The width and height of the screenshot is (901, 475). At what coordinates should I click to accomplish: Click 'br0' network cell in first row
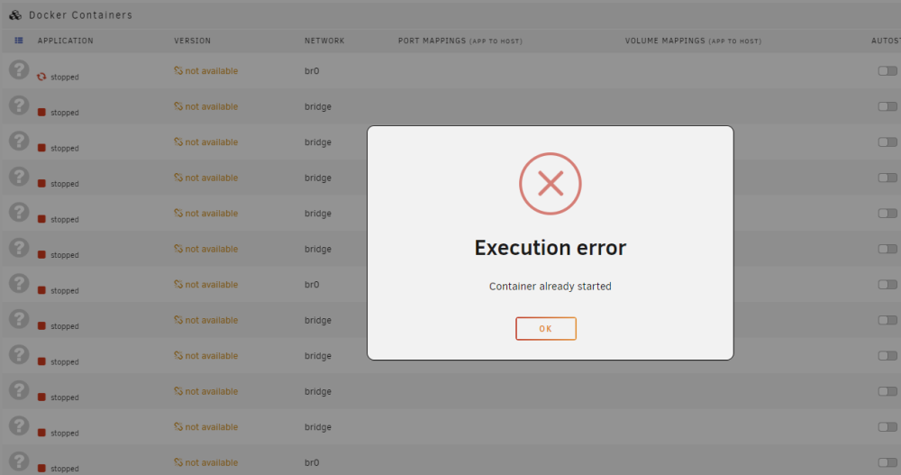point(312,70)
